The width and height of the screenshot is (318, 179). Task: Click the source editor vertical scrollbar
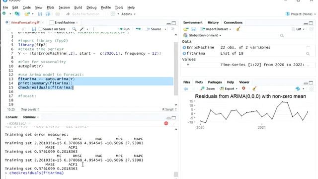point(175,69)
